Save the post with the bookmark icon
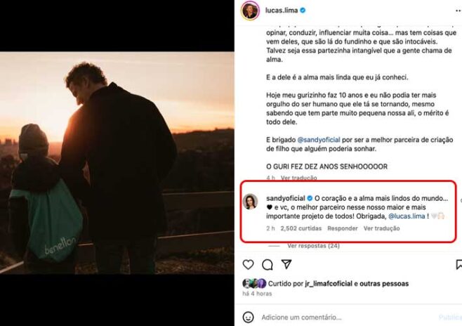Image resolution: width=462 pixels, height=326 pixels. pos(458,265)
